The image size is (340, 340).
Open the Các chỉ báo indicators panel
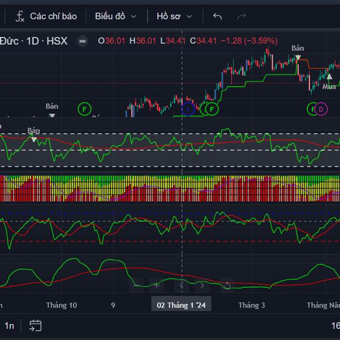pyautogui.click(x=46, y=16)
